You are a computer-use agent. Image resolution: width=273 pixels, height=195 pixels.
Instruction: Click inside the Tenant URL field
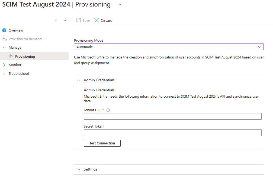[x=173, y=116]
